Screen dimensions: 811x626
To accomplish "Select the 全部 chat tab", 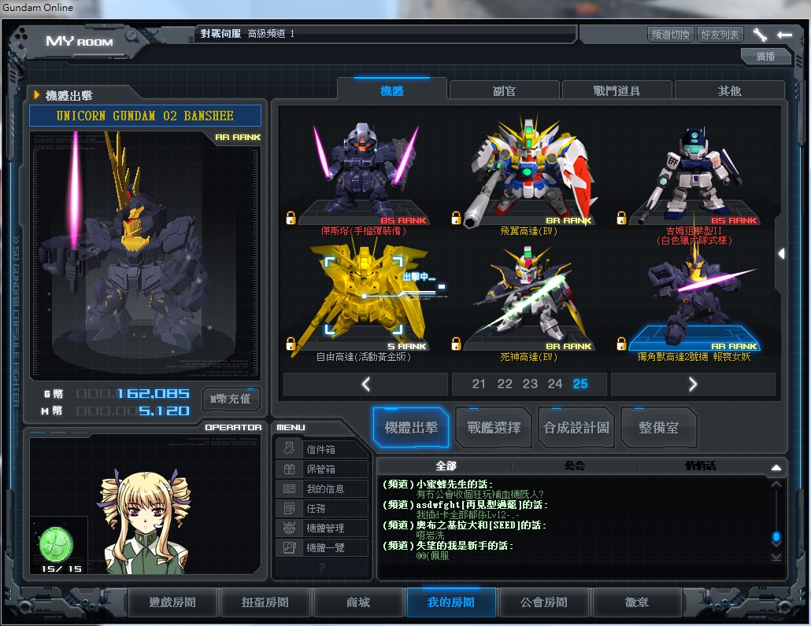I will pos(446,466).
